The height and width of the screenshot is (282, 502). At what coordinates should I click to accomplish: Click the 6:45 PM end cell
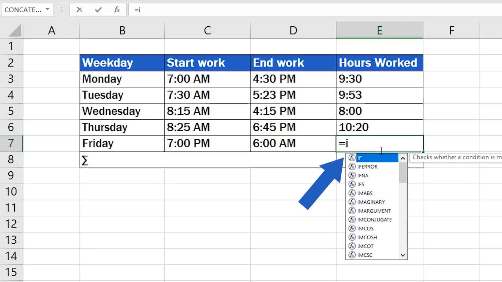(x=293, y=127)
